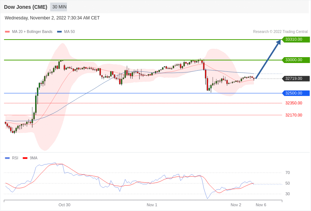The image size is (311, 211).
Task: Click the blue upward forecast arrow
Action: pos(268,59)
